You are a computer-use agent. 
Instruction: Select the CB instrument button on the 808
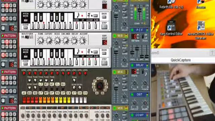[x=69, y=93]
